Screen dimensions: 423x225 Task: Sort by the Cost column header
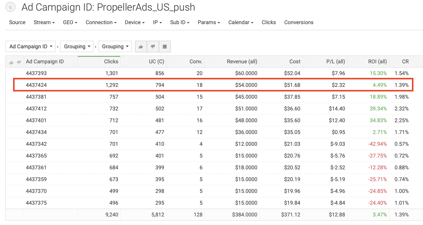[295, 62]
